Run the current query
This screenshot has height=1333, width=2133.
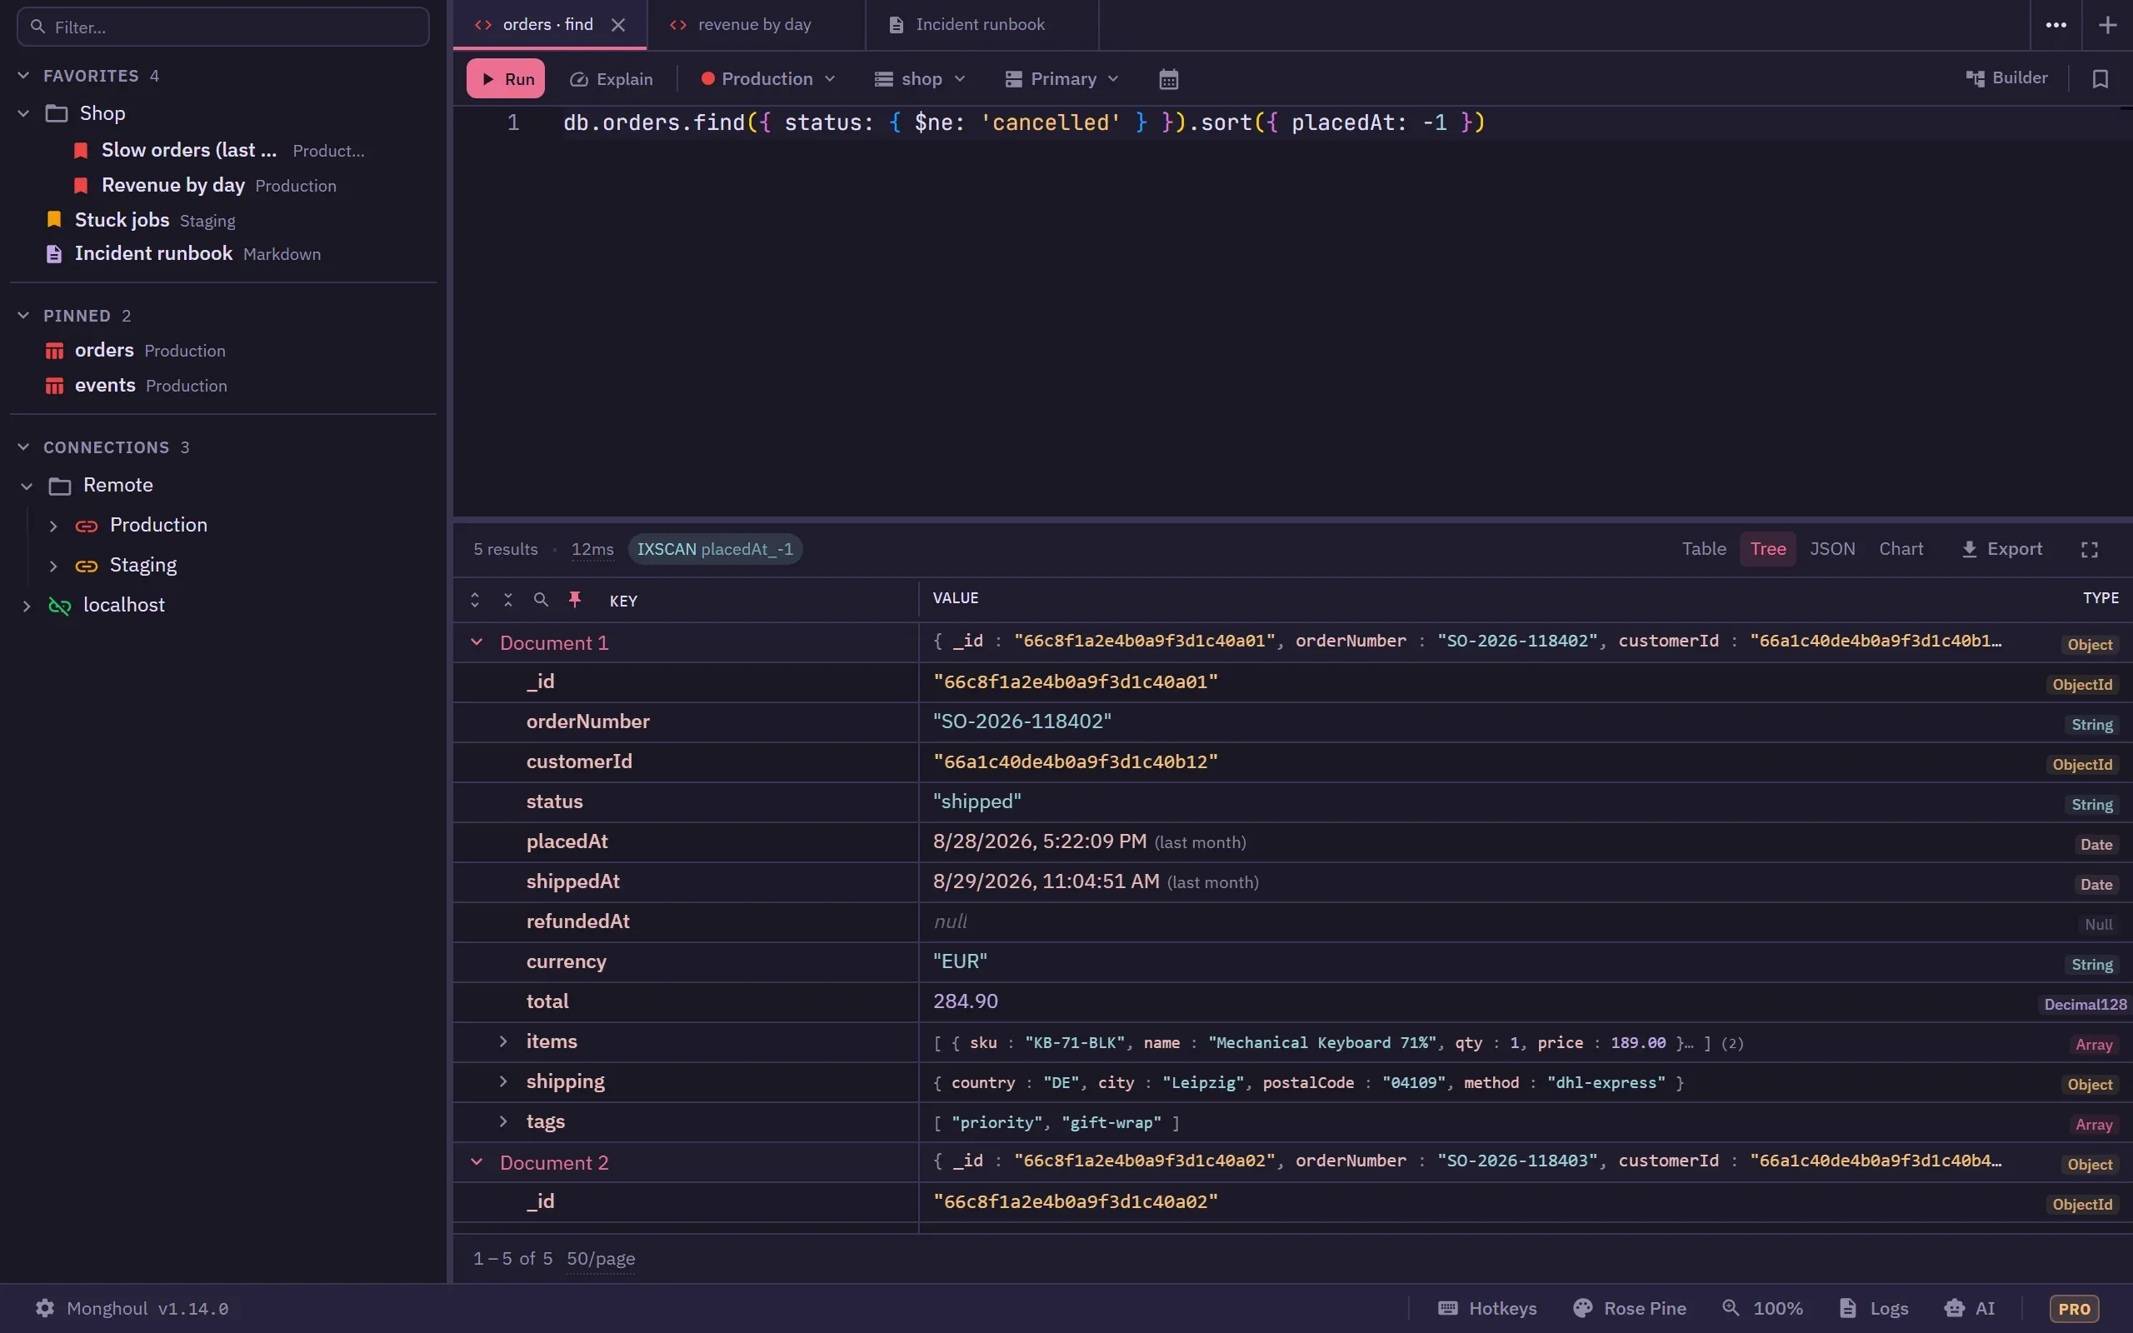pyautogui.click(x=506, y=79)
